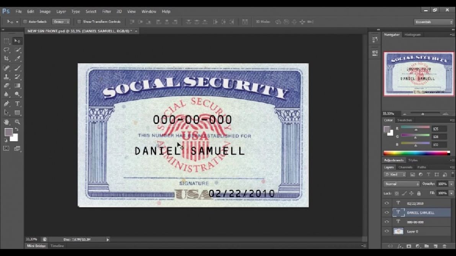Image resolution: width=456 pixels, height=256 pixels.
Task: Open the layer filter Kind dropdown
Action: click(395, 175)
